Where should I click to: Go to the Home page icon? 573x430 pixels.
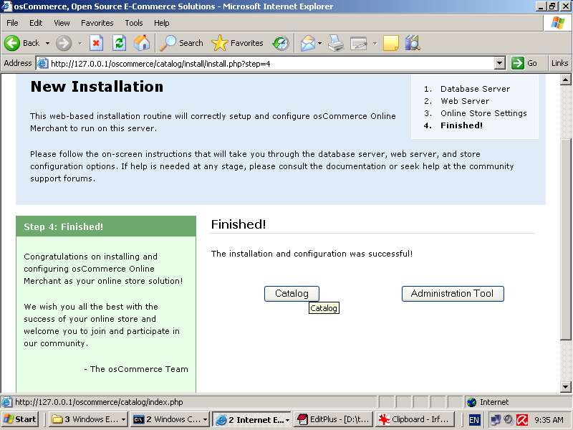(x=142, y=43)
